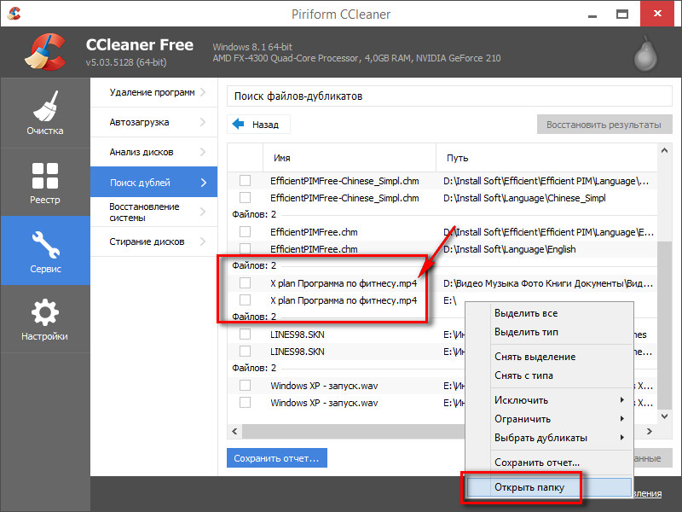Expand Исключить submenu
The image size is (682, 512).
tap(549, 400)
